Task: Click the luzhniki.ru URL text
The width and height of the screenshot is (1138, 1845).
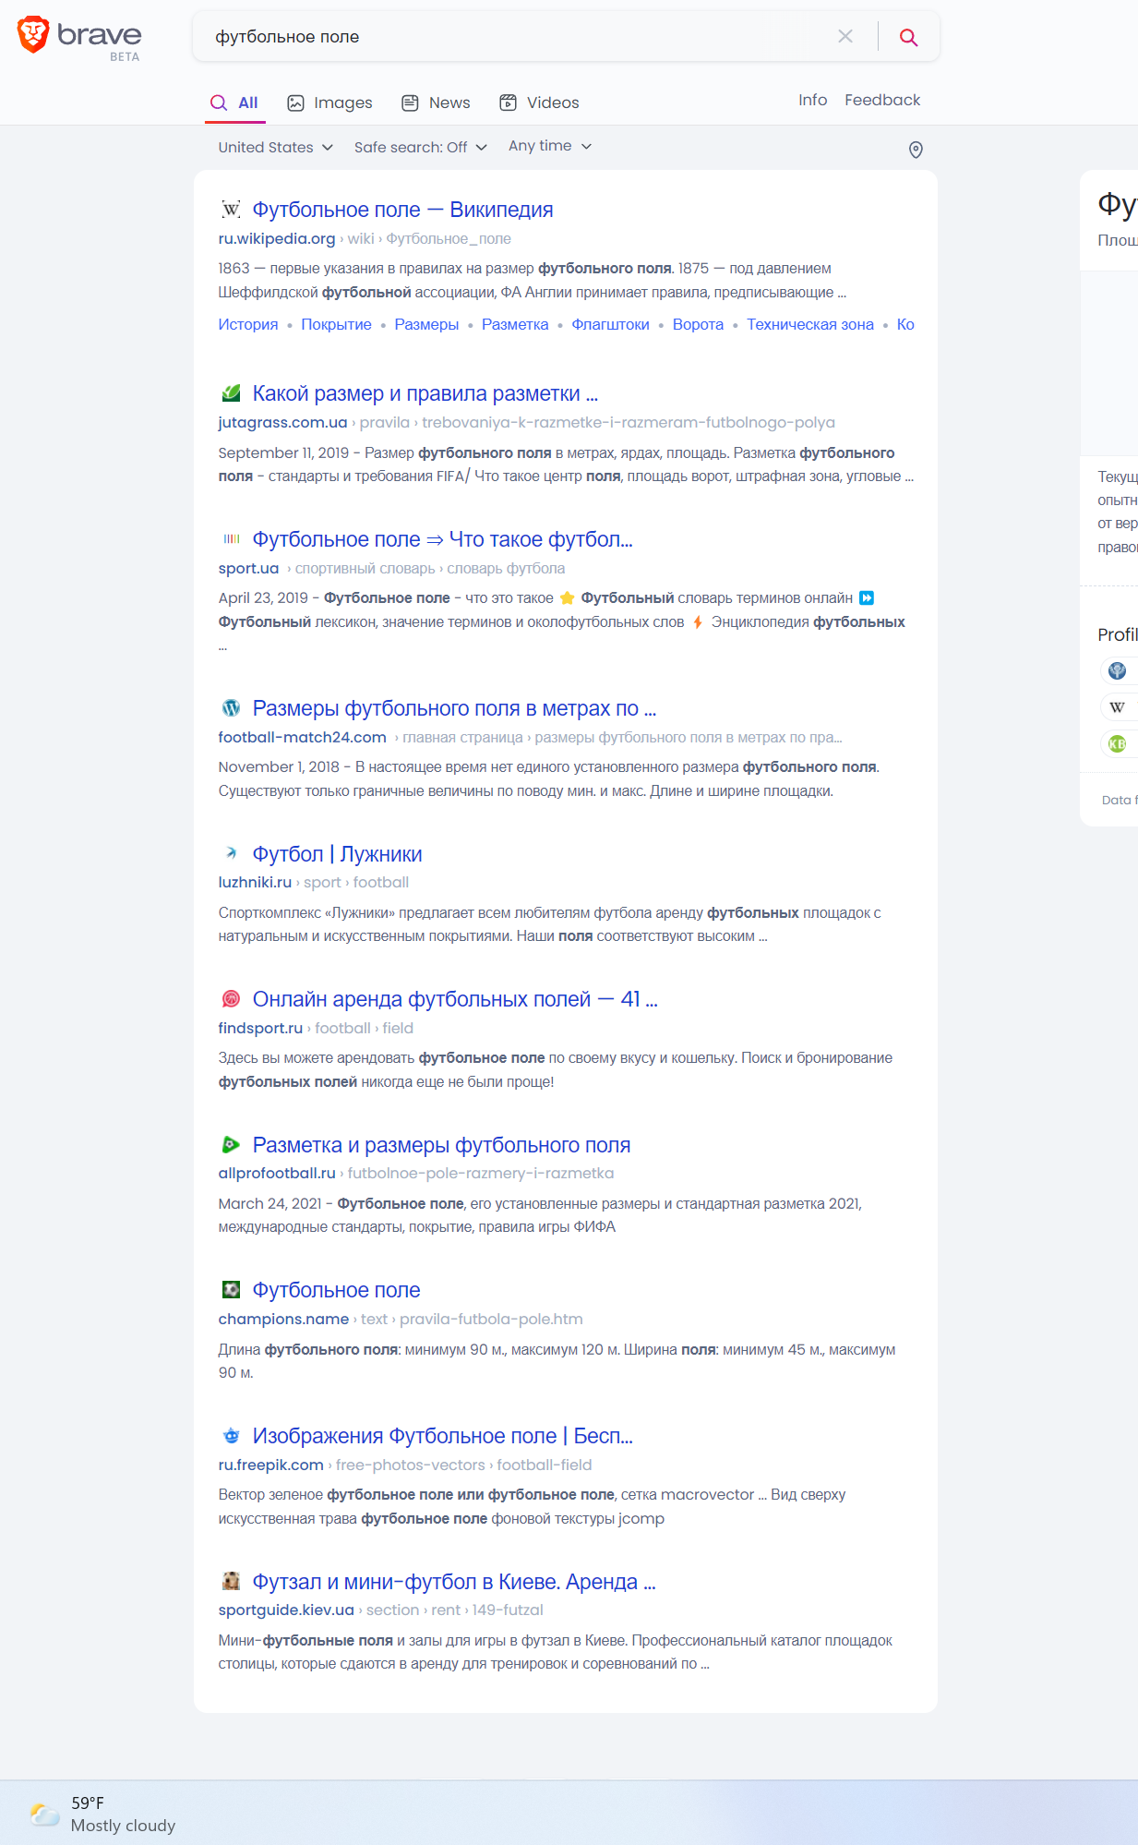Action: [255, 882]
